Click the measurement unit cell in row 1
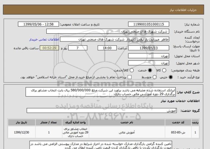The image size is (210, 149). (x=75, y=133)
